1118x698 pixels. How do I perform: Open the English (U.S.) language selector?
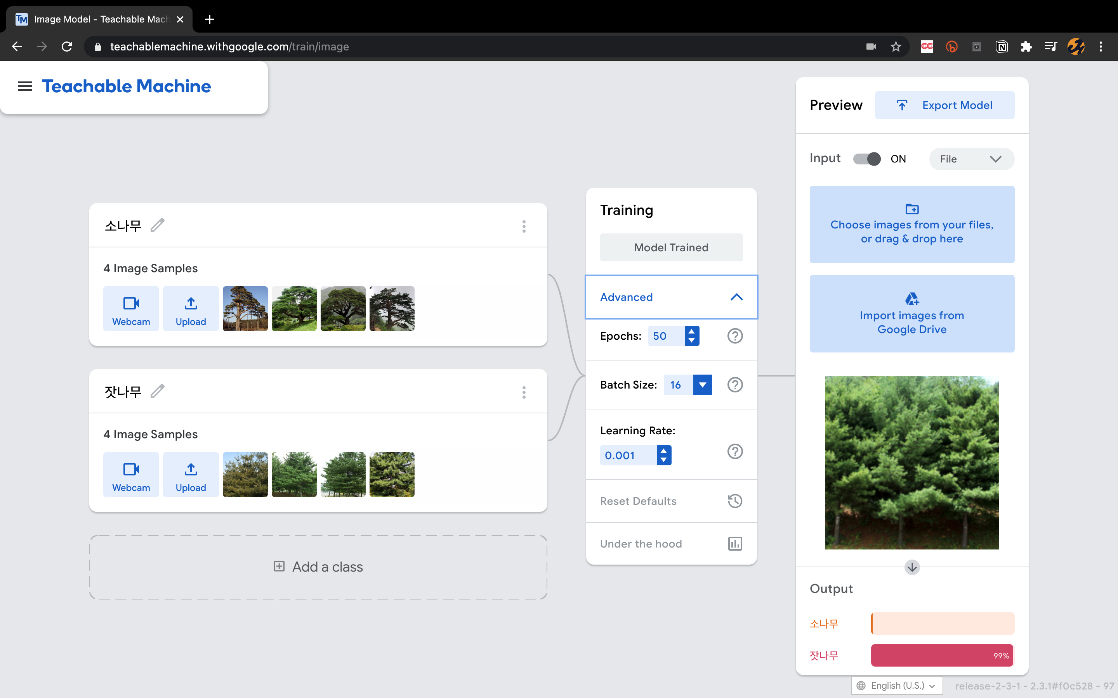896,686
